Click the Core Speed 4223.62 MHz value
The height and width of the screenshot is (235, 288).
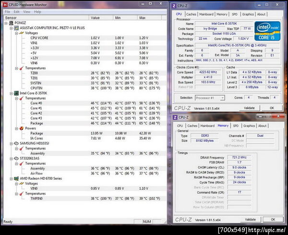(x=208, y=72)
